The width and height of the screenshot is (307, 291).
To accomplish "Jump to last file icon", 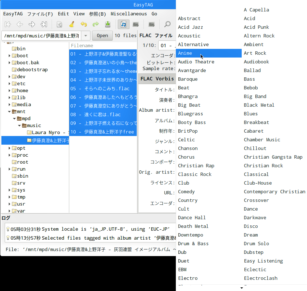I will pyautogui.click(x=44, y=24).
